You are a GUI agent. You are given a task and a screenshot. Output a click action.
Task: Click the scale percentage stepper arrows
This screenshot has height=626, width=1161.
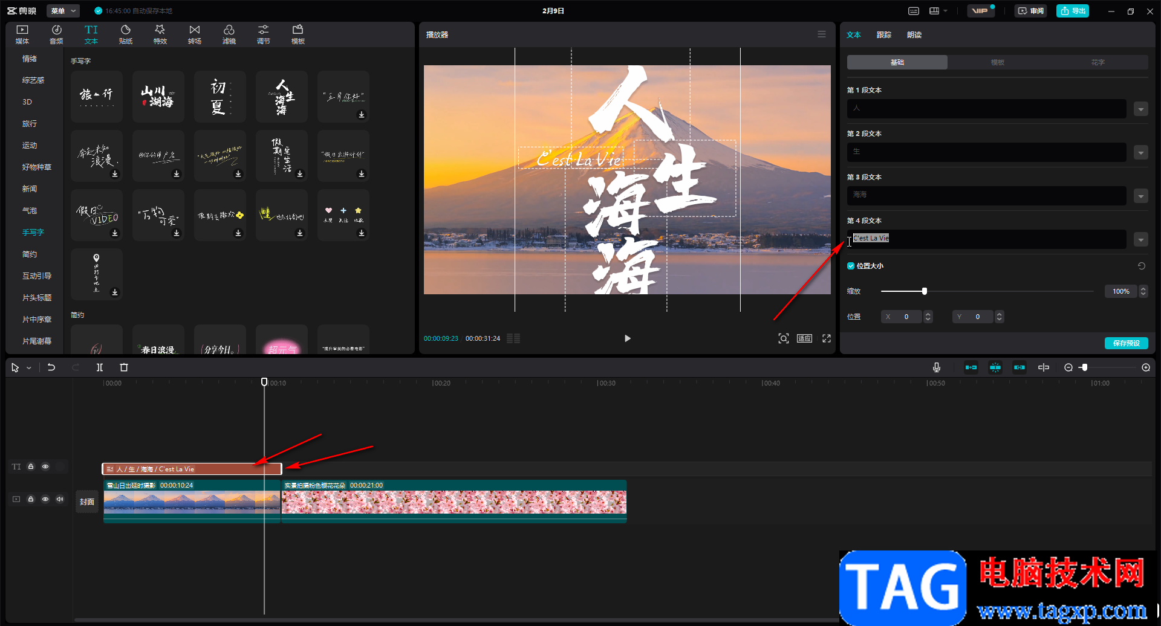pyautogui.click(x=1143, y=291)
